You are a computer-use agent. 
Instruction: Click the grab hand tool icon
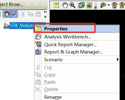tap(65, 5)
